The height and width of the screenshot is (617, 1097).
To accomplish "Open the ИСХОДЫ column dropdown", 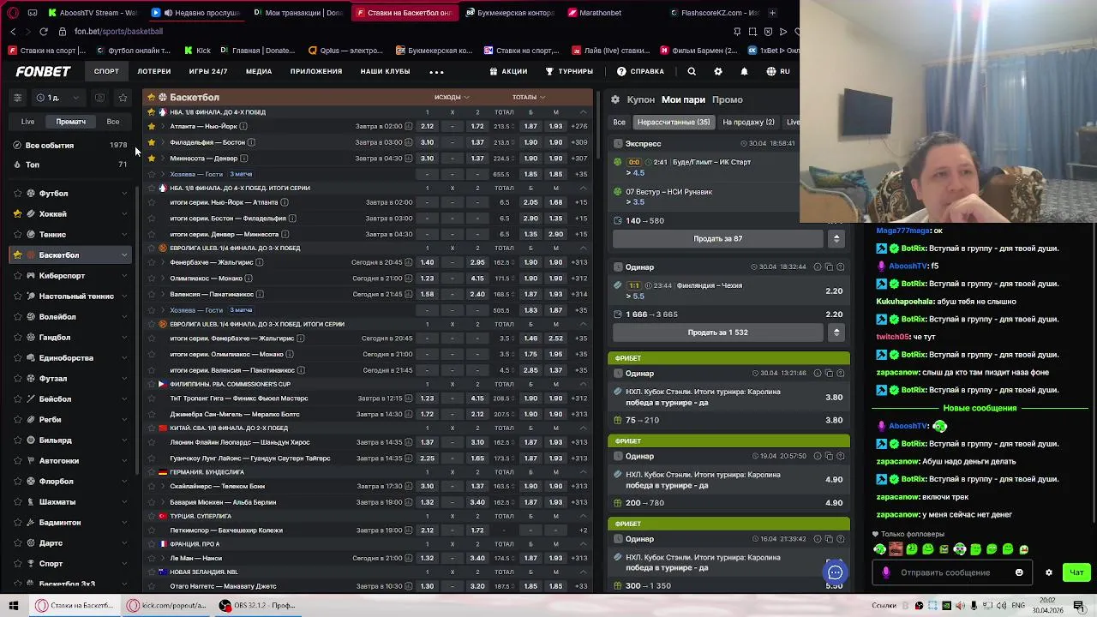I will pyautogui.click(x=453, y=98).
